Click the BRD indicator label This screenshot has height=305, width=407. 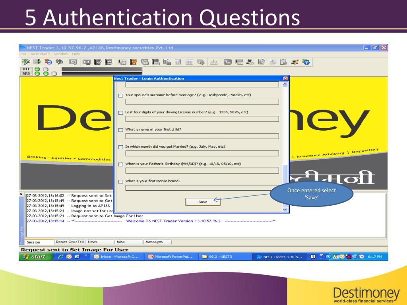click(26, 73)
